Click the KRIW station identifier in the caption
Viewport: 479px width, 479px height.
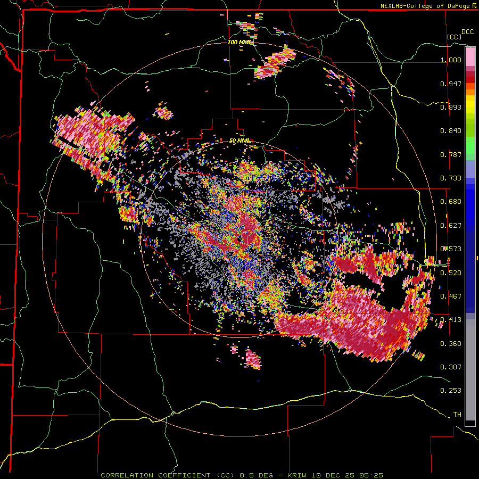coord(298,475)
